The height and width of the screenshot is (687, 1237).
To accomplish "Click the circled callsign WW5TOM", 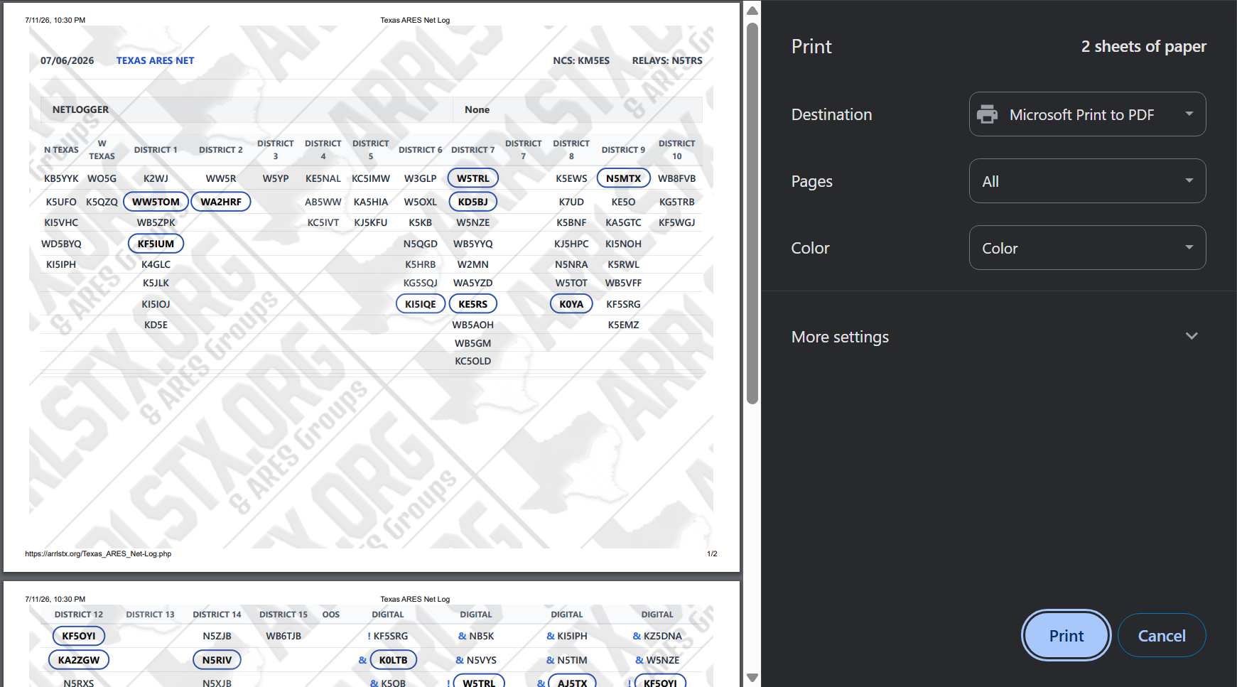I will [156, 202].
